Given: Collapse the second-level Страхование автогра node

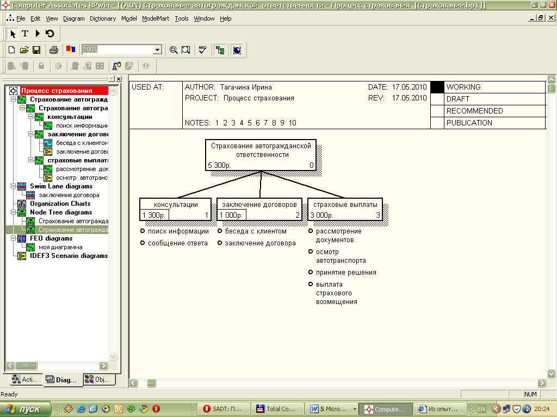Looking at the screenshot, I should (22, 108).
